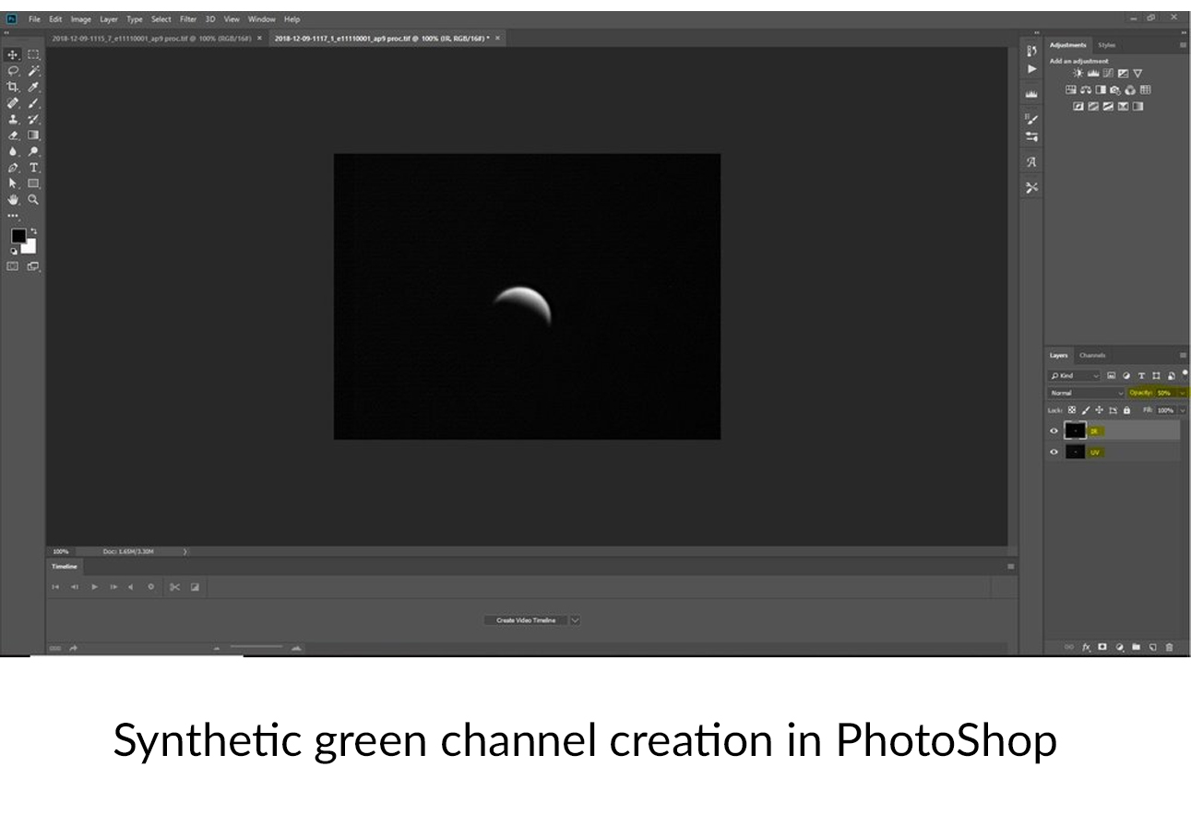Select the Move tool
This screenshot has width=1191, height=814.
[13, 55]
